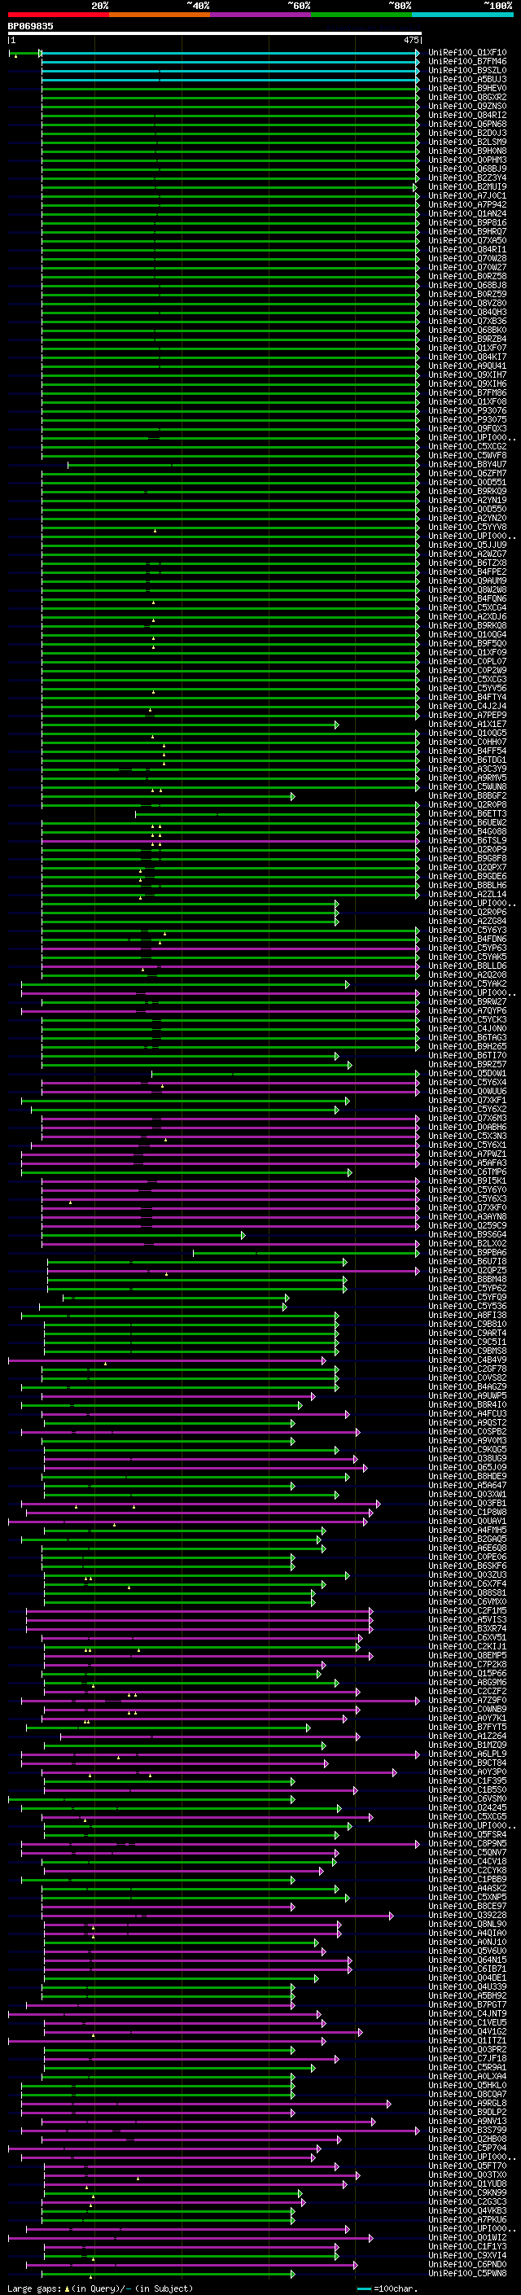Select the UniRef100_Q9ZNS0 label

pos(466,106)
